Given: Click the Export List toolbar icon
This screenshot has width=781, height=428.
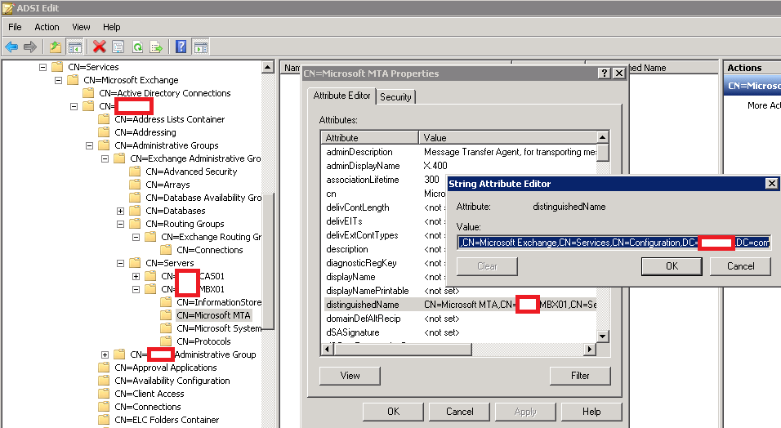Looking at the screenshot, I should 156,47.
